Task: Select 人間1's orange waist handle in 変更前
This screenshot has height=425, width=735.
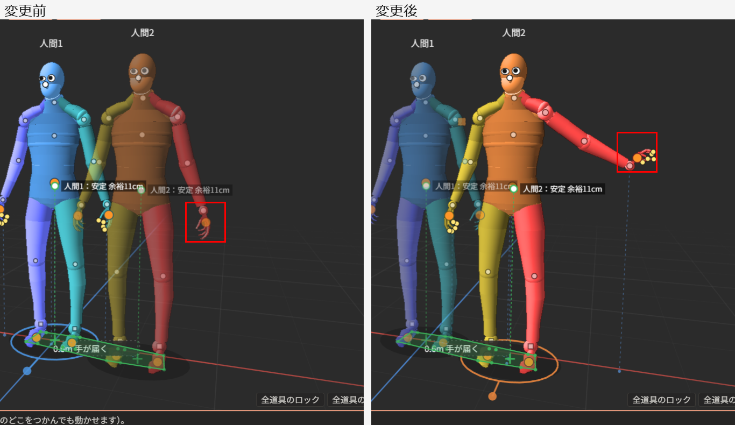Action: (x=54, y=183)
